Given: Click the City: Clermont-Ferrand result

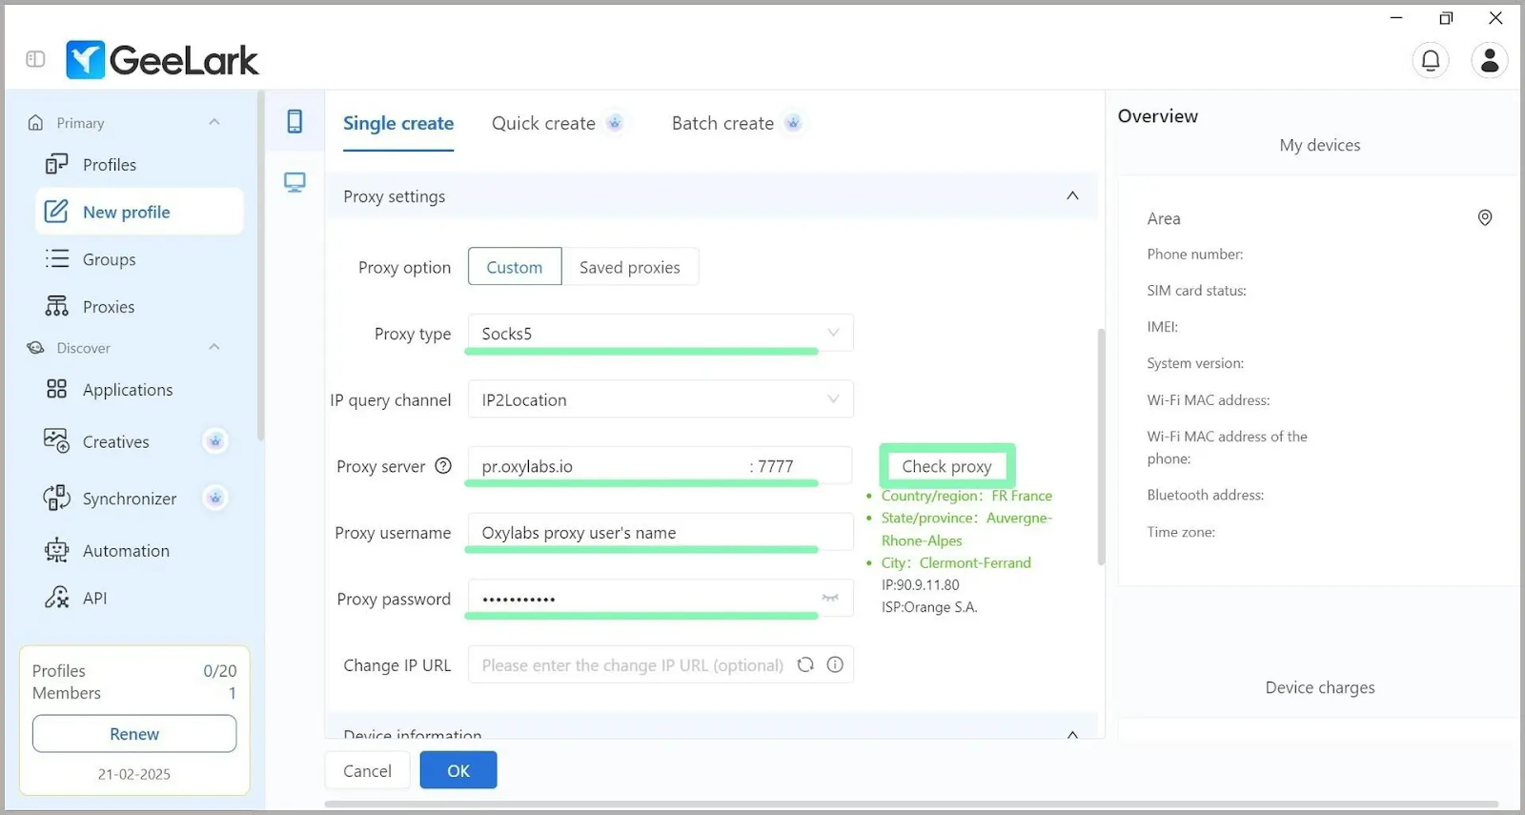Looking at the screenshot, I should click(956, 562).
